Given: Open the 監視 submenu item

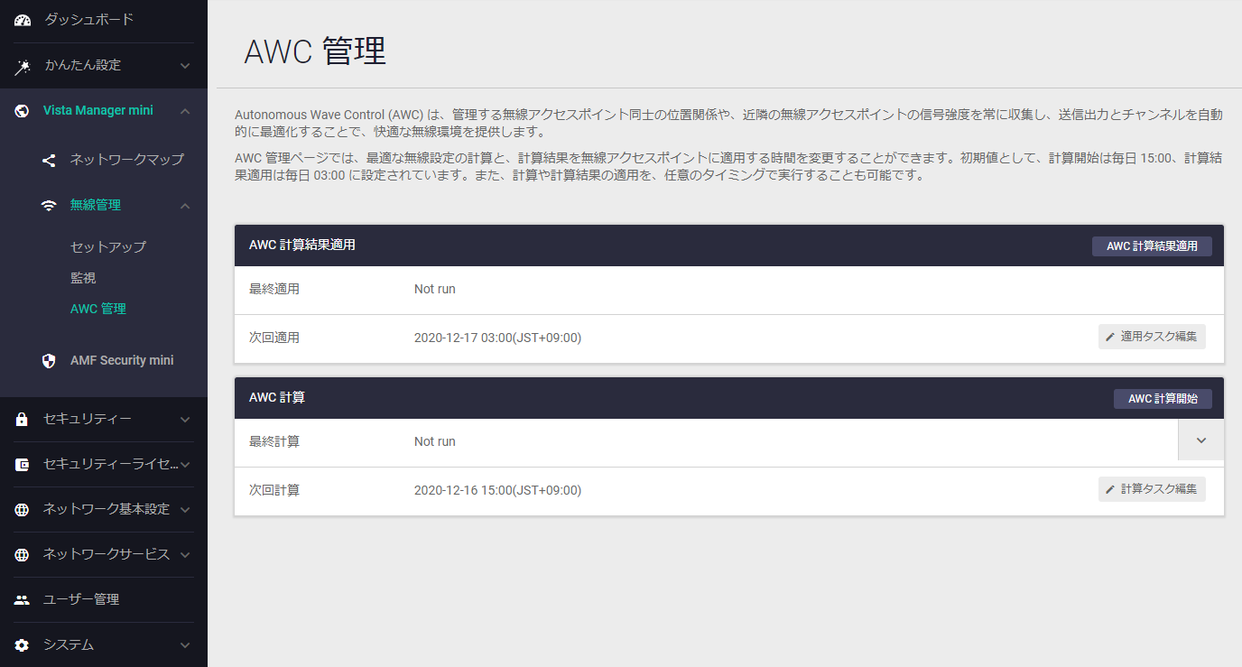Looking at the screenshot, I should coord(83,278).
